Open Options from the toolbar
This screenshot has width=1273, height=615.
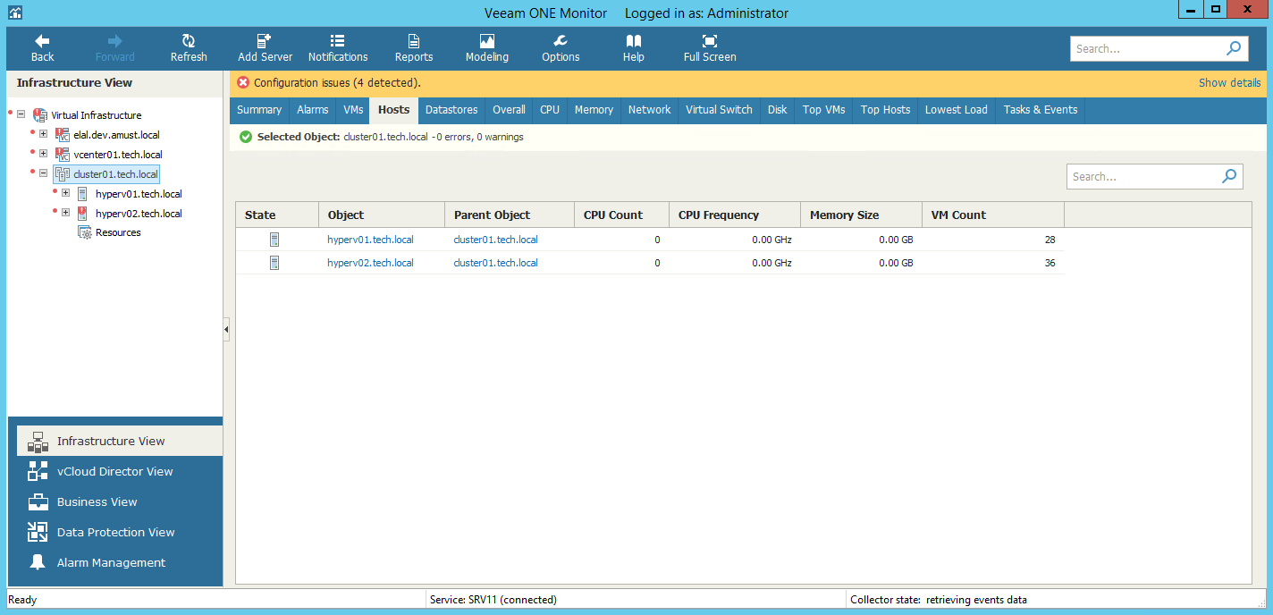561,48
